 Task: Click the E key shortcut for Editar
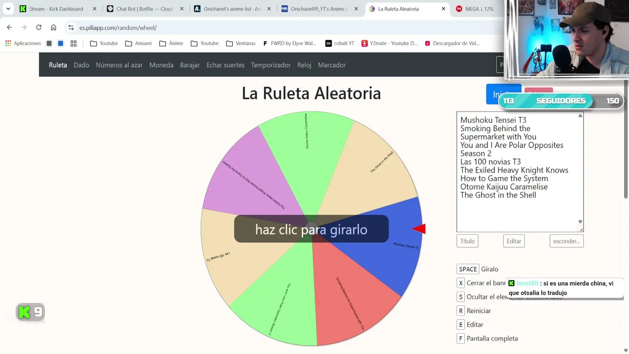coord(460,324)
